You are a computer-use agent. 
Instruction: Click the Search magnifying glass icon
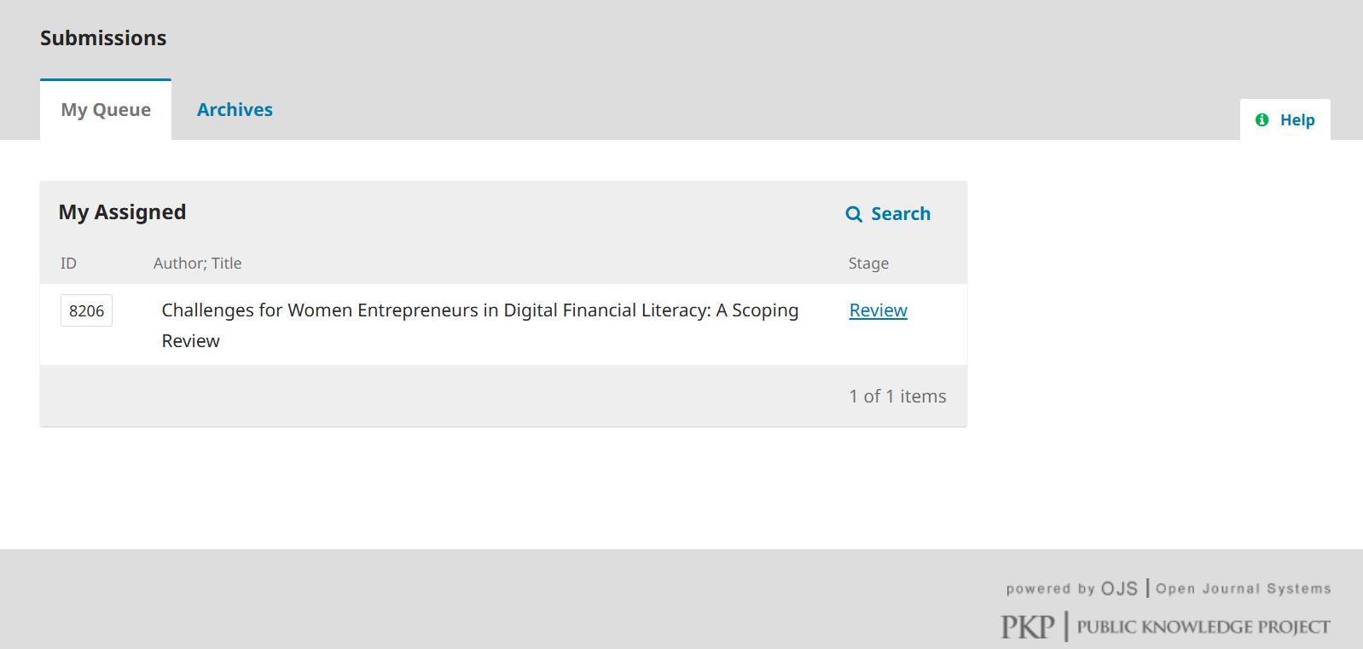point(854,214)
